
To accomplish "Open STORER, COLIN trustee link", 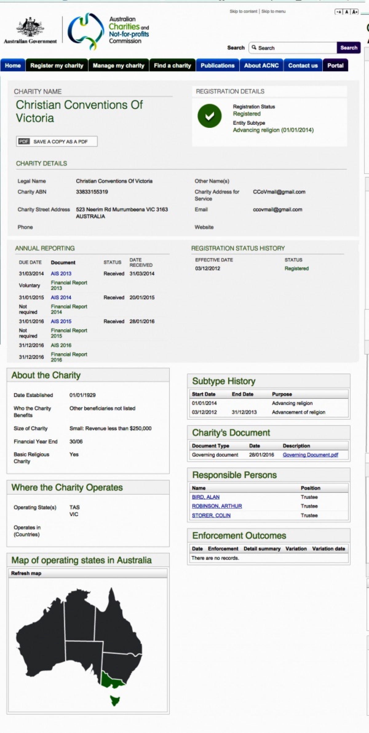I will [x=211, y=515].
